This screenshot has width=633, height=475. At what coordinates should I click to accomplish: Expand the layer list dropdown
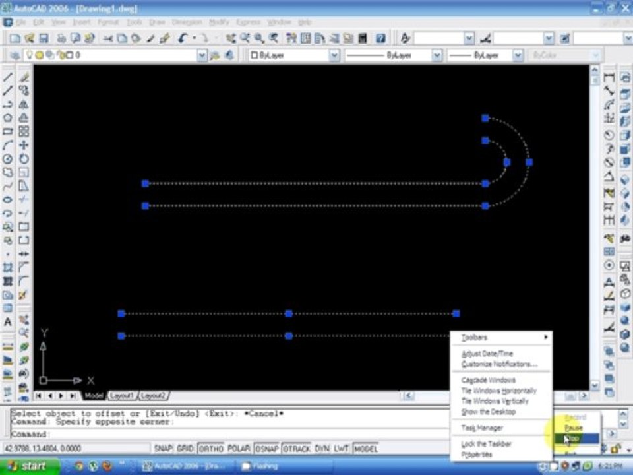[x=202, y=55]
